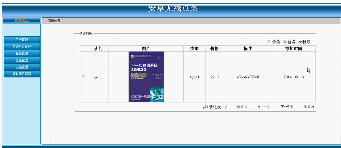Go to first page 首页

pyautogui.click(x=242, y=107)
